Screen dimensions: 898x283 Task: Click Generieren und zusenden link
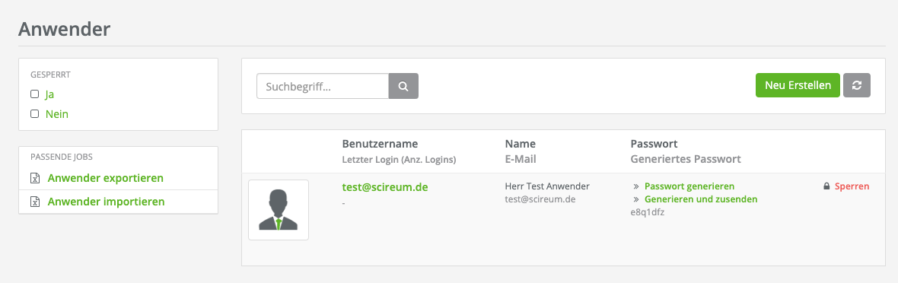click(x=701, y=199)
